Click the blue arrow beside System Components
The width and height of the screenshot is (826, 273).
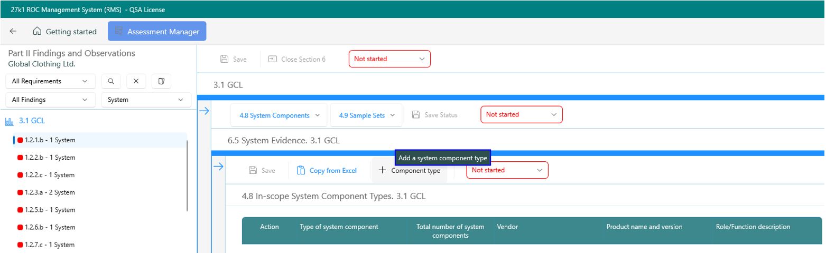(x=204, y=111)
